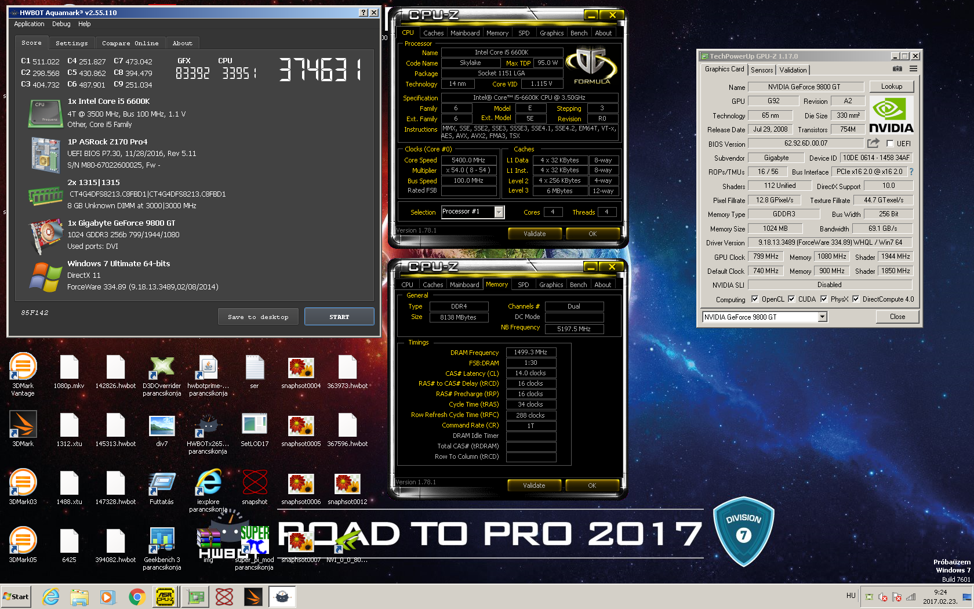Switch to Sensors tab in GPU-Z
Screen dimensions: 974x609
coord(762,70)
